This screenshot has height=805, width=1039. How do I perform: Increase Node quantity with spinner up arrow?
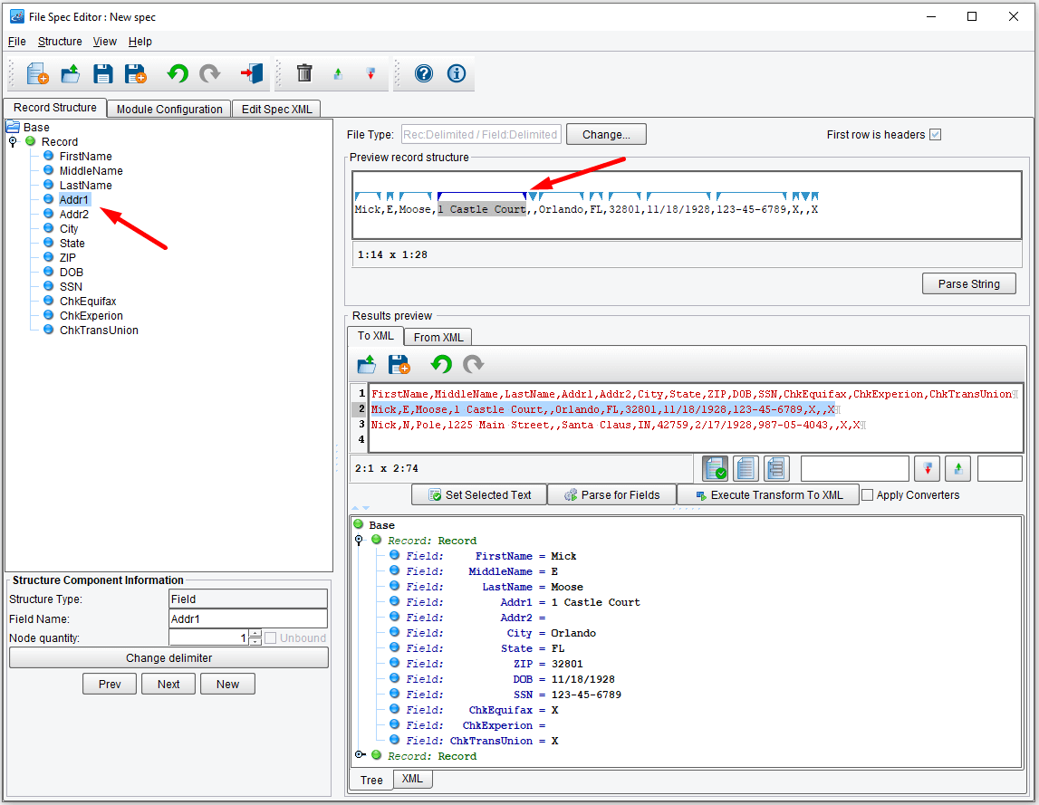pos(255,634)
